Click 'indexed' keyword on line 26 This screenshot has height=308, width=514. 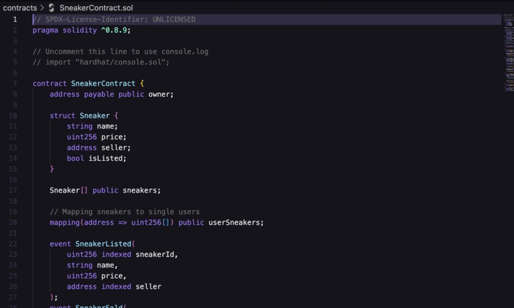click(116, 287)
